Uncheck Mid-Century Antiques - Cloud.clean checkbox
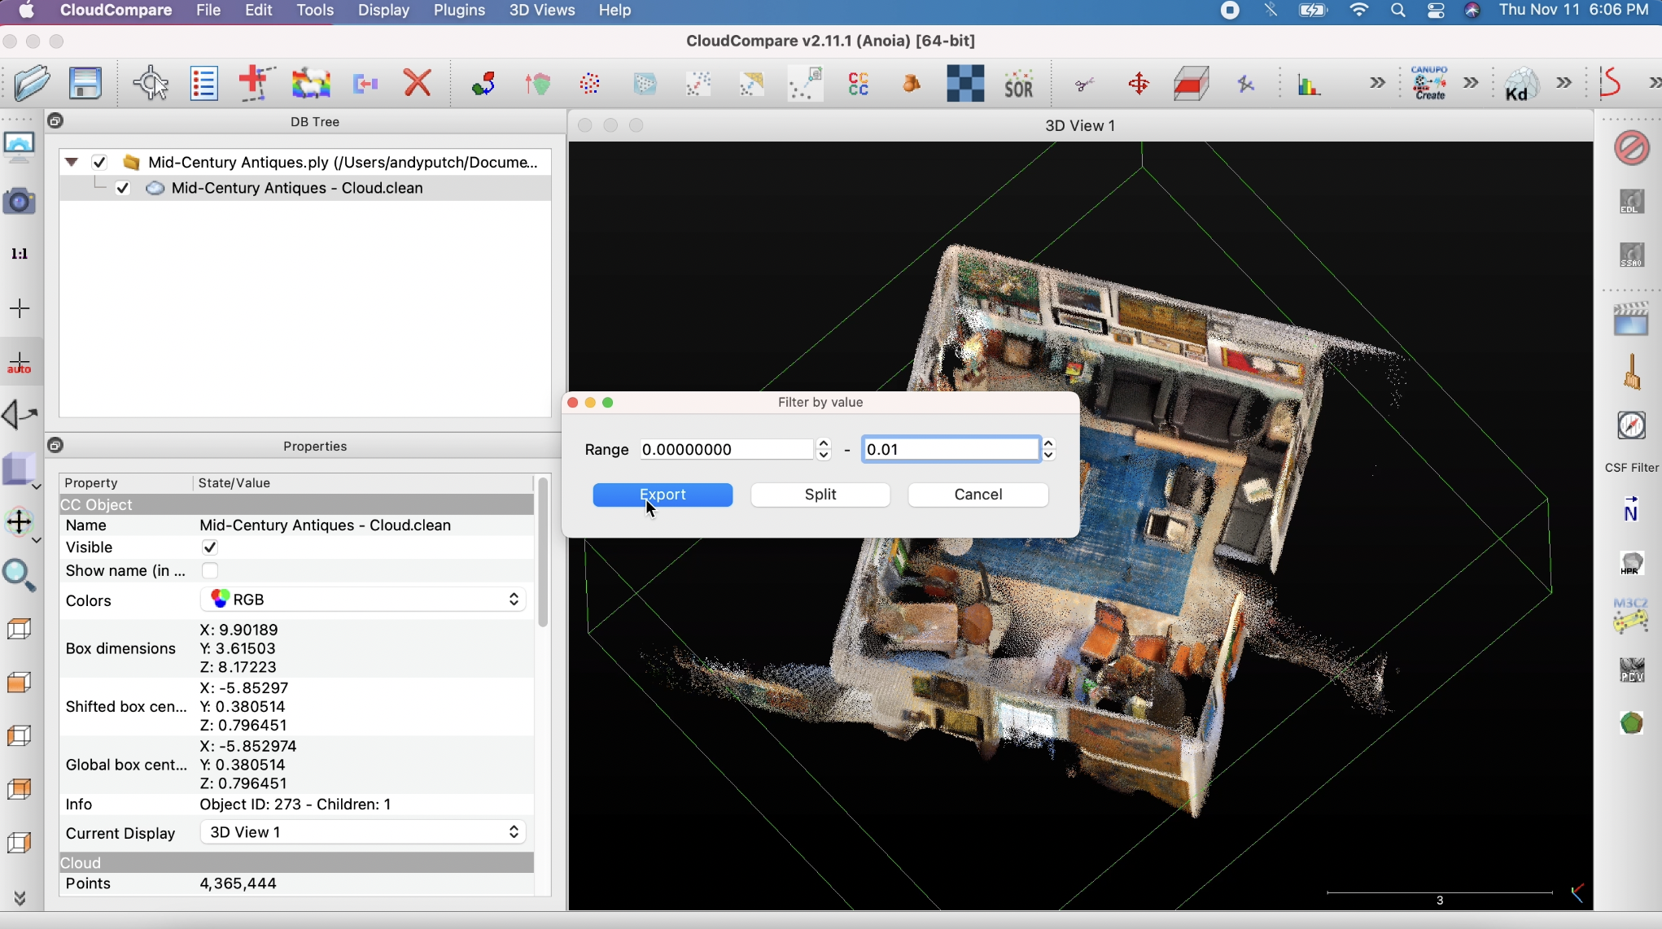The image size is (1662, 929). tap(123, 188)
